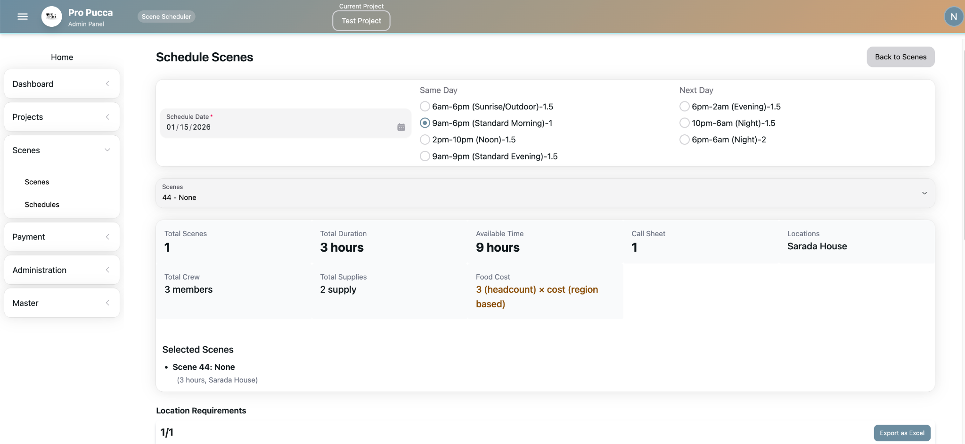This screenshot has width=965, height=444.
Task: Open the user avatar N
Action: [x=953, y=17]
